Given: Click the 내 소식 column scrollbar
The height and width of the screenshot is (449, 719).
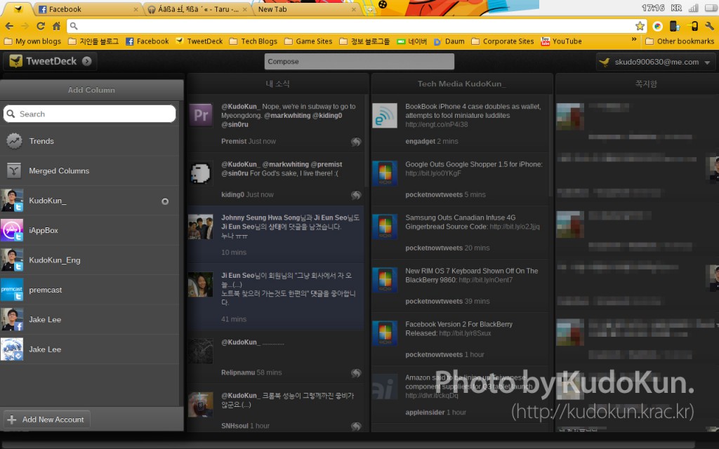Looking at the screenshot, I should (366, 140).
